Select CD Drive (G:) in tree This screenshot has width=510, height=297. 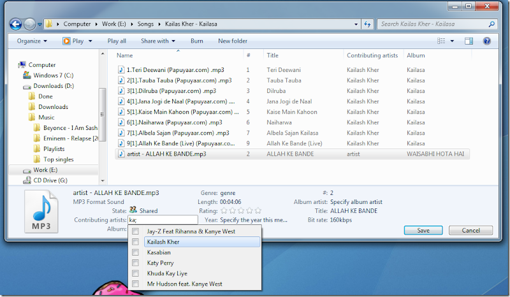[50, 180]
